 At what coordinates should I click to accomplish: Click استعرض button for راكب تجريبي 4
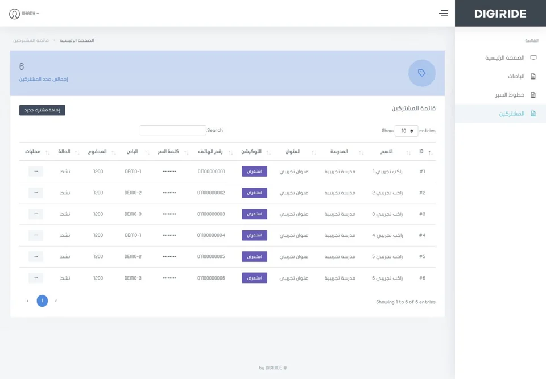pyautogui.click(x=255, y=235)
